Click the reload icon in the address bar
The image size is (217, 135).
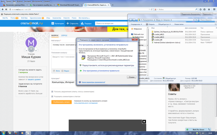tap(151, 10)
